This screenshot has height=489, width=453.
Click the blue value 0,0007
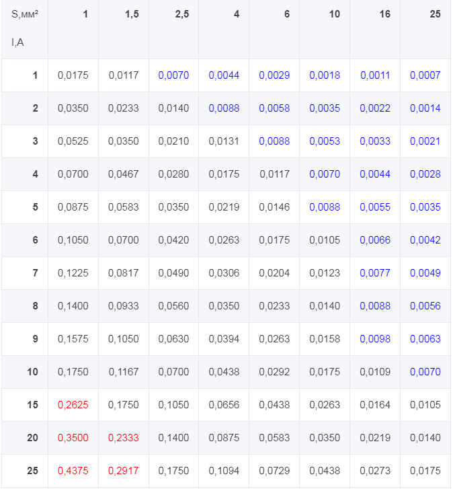click(425, 75)
